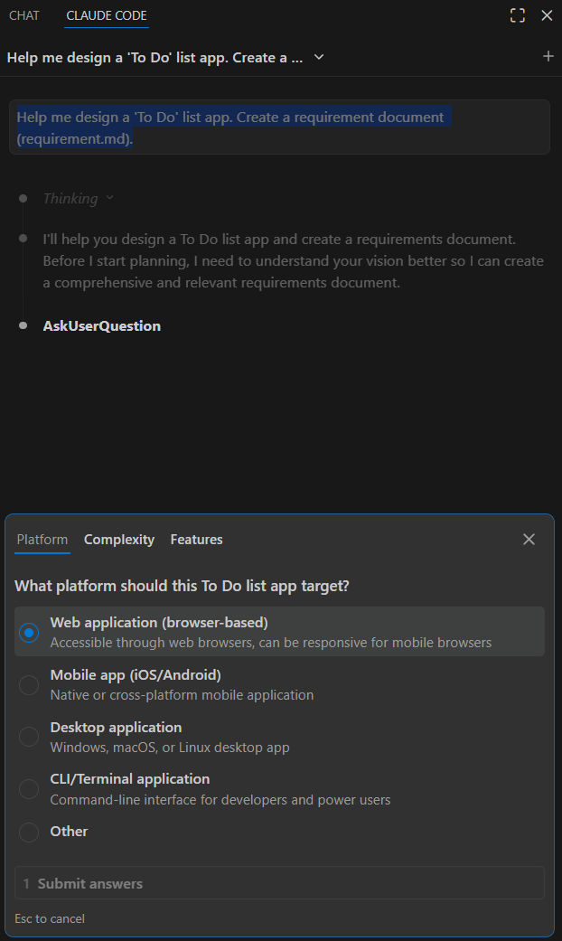562x941 pixels.
Task: Switch to the Complexity question tab
Action: pos(119,540)
